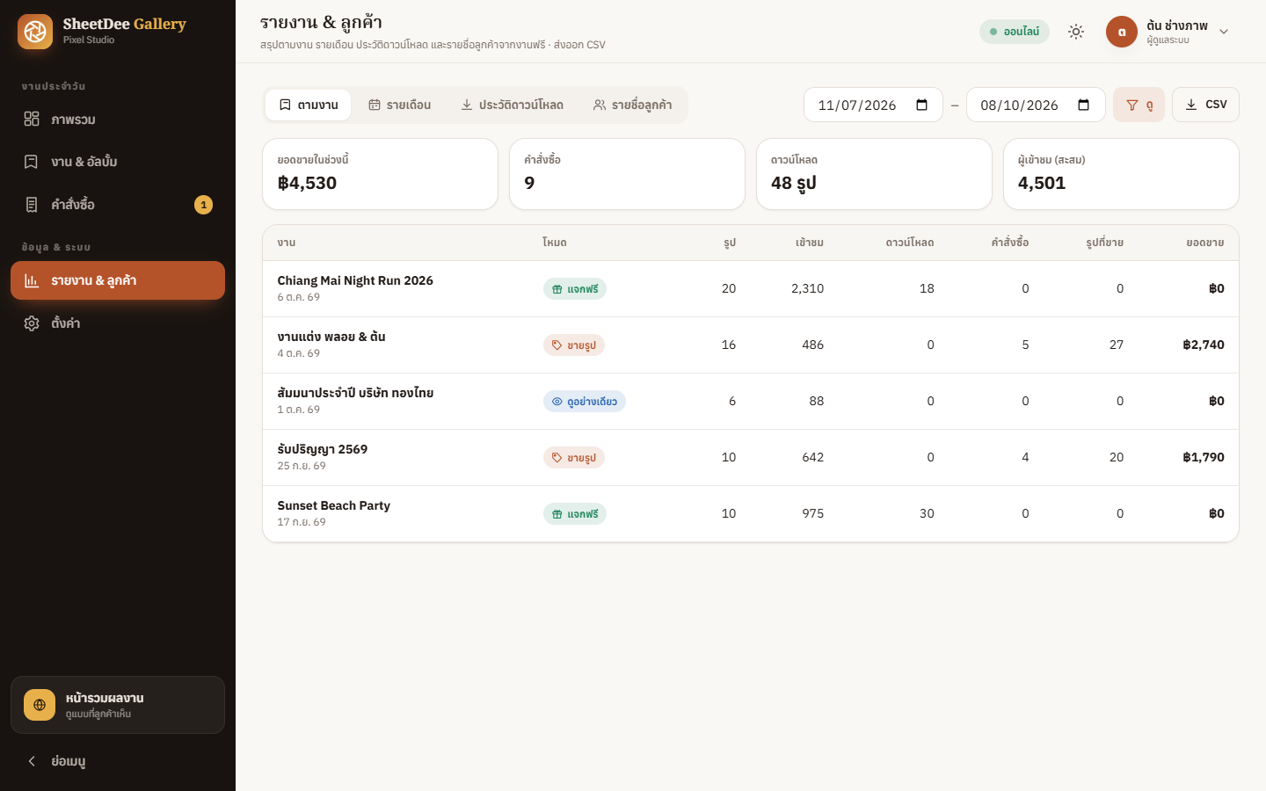Open user menu chevron next to ต้น ช่างภาพ
This screenshot has height=791, width=1266.
click(1224, 32)
